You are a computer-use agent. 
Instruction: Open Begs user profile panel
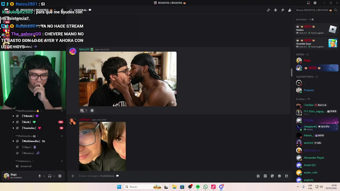tap(16, 176)
